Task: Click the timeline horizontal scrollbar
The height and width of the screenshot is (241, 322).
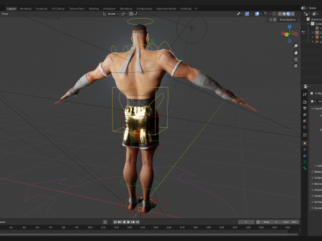Action: click(149, 234)
